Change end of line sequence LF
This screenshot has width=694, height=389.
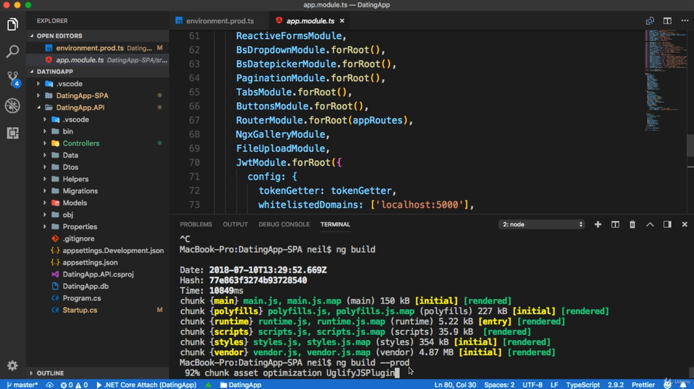554,385
